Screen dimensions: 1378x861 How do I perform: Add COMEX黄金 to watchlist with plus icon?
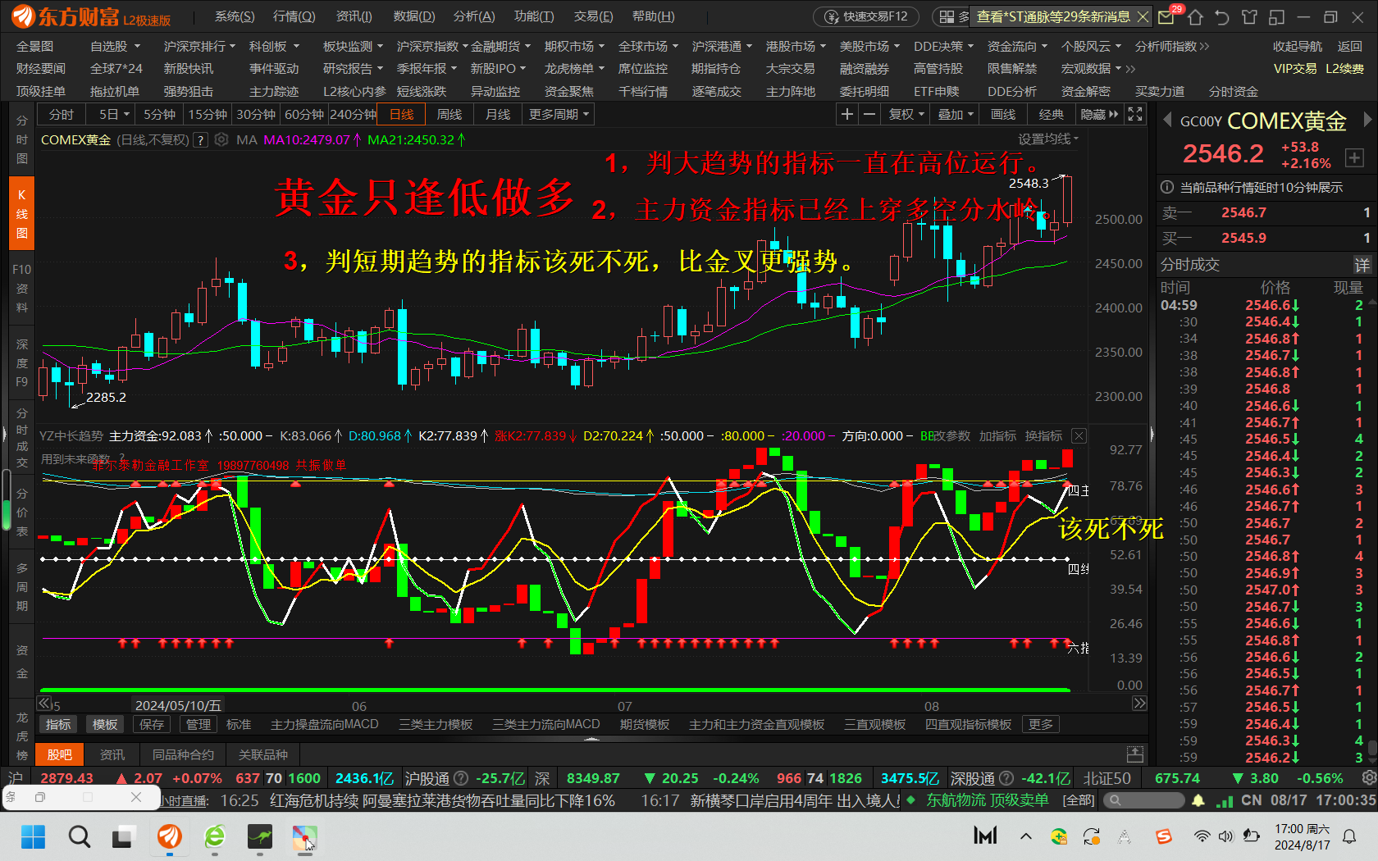pyautogui.click(x=1354, y=157)
